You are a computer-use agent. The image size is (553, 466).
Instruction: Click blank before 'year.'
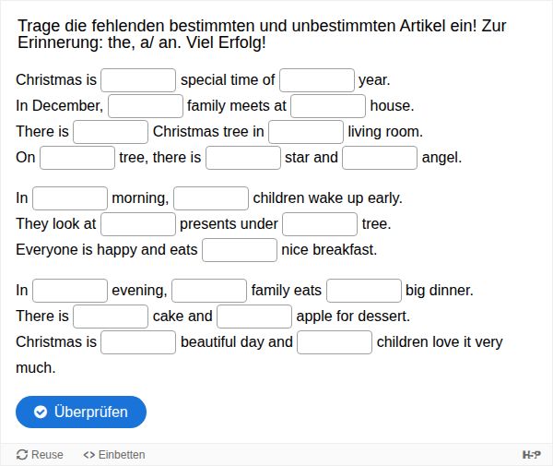click(316, 80)
